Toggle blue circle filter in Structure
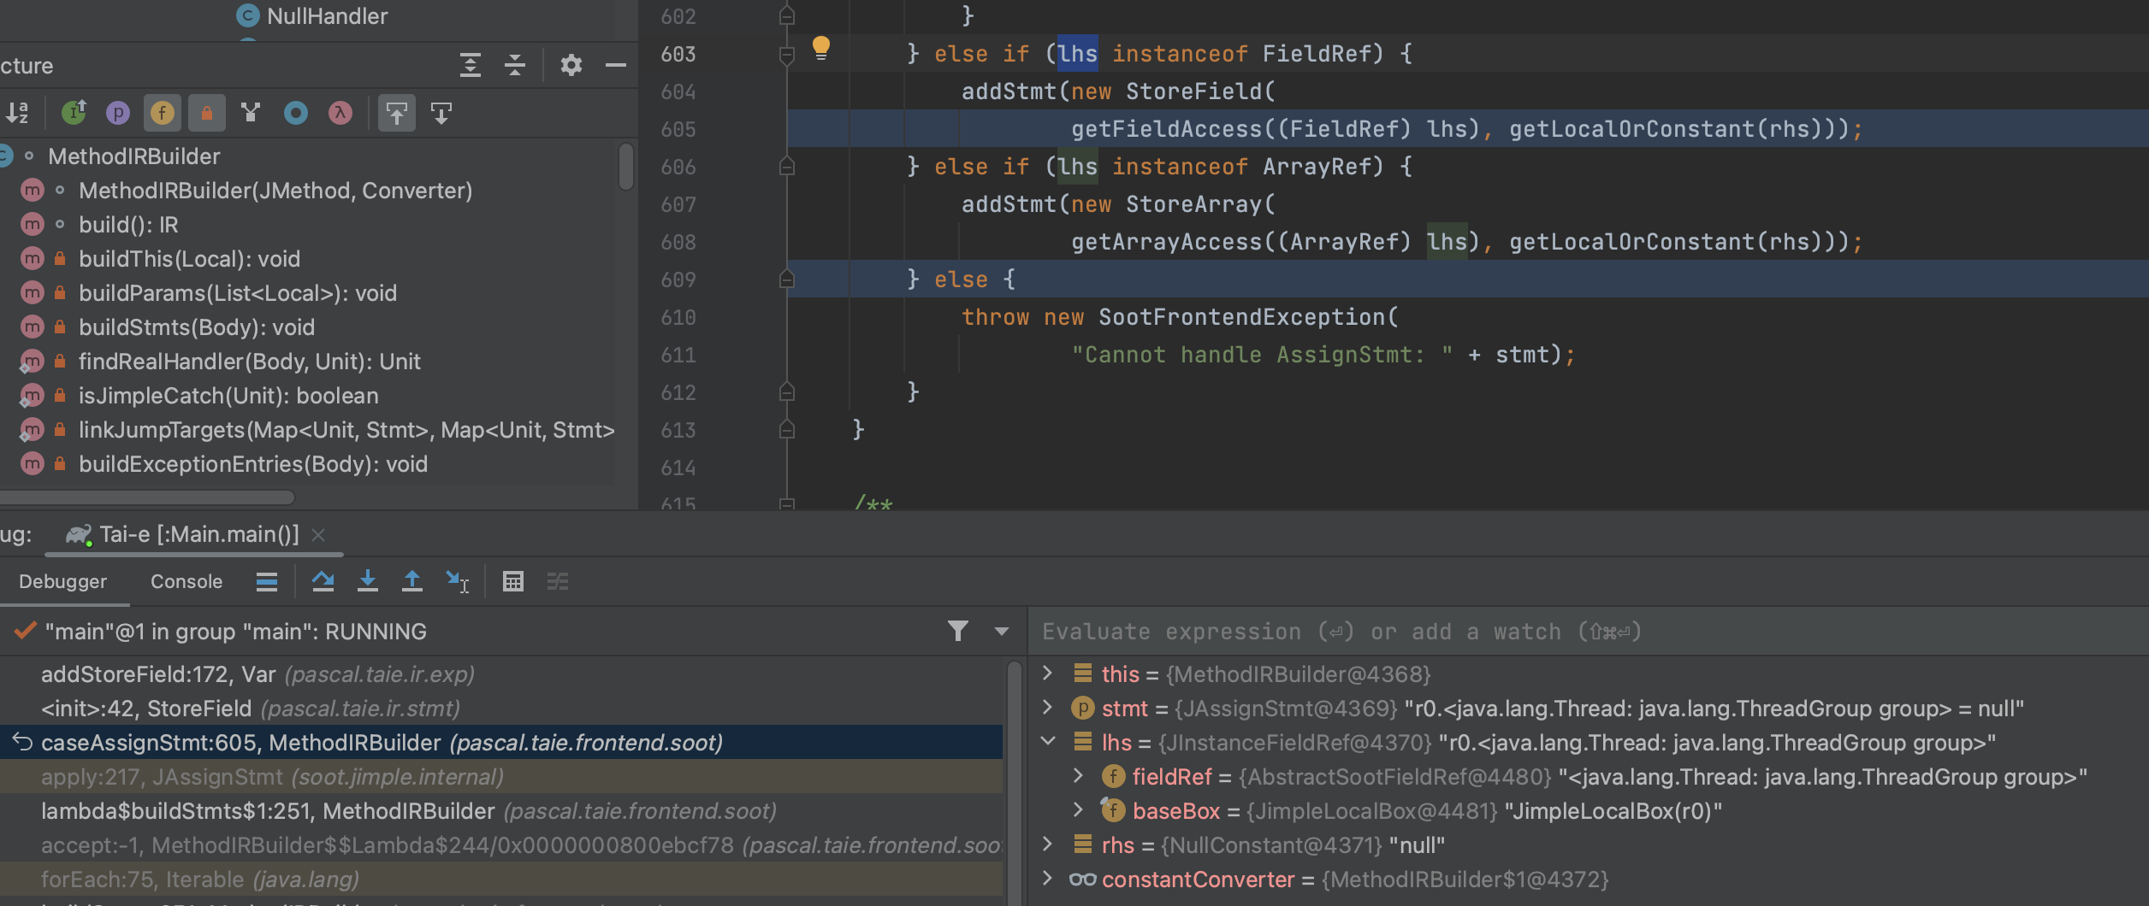Image resolution: width=2149 pixels, height=906 pixels. pos(296,113)
